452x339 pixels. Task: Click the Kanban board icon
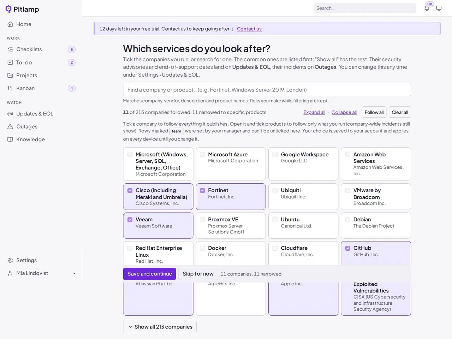pyautogui.click(x=10, y=88)
